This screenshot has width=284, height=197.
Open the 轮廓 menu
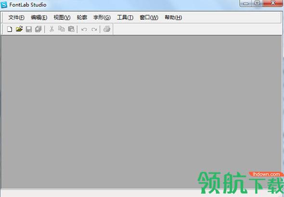point(82,18)
